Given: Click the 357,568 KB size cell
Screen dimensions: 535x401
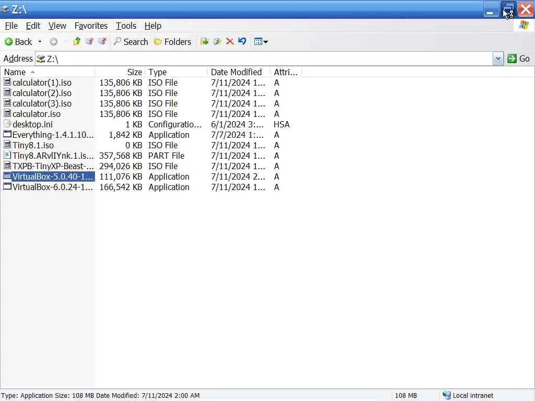Looking at the screenshot, I should (121, 156).
